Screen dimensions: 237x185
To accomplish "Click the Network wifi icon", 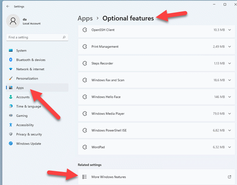I will click(11, 69).
